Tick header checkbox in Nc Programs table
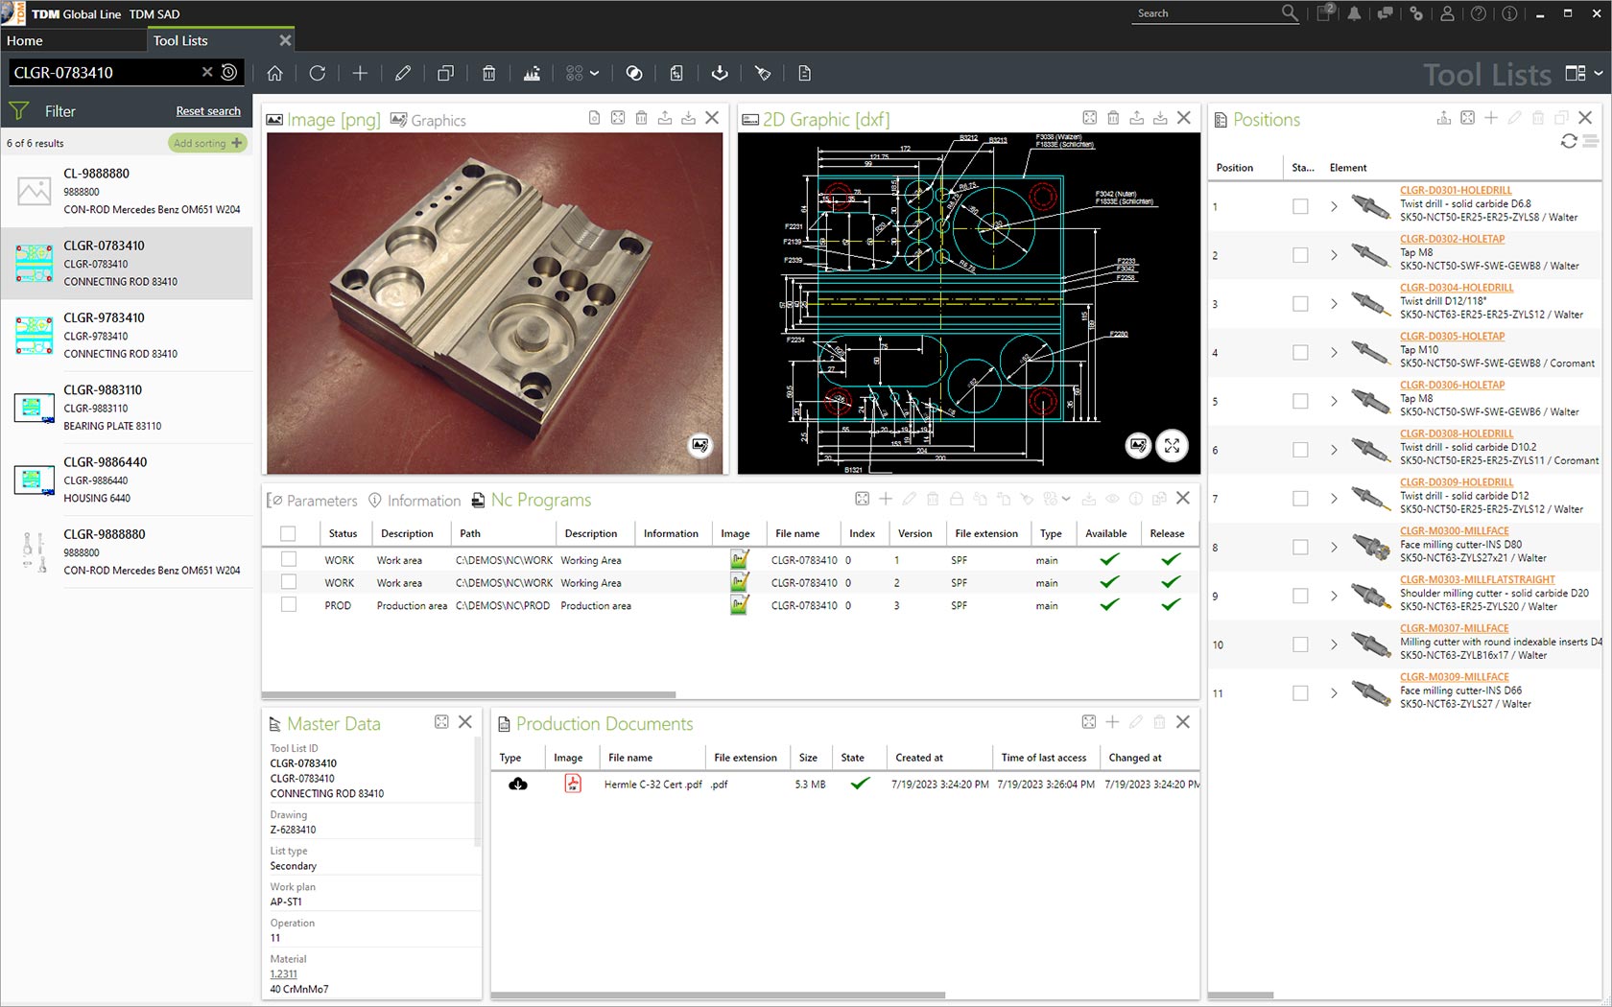 [288, 533]
